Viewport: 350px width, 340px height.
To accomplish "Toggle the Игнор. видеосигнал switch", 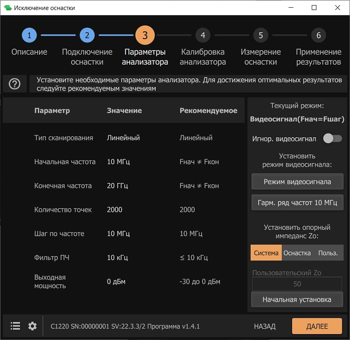I will [x=332, y=139].
